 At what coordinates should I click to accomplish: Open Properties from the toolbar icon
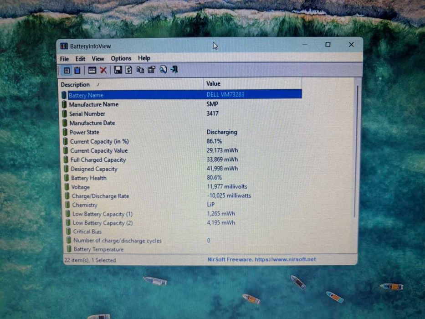152,70
